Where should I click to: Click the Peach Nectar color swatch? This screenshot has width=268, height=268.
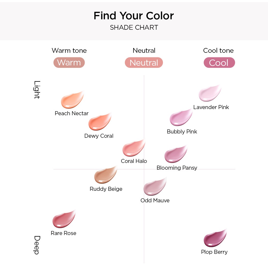click(72, 100)
